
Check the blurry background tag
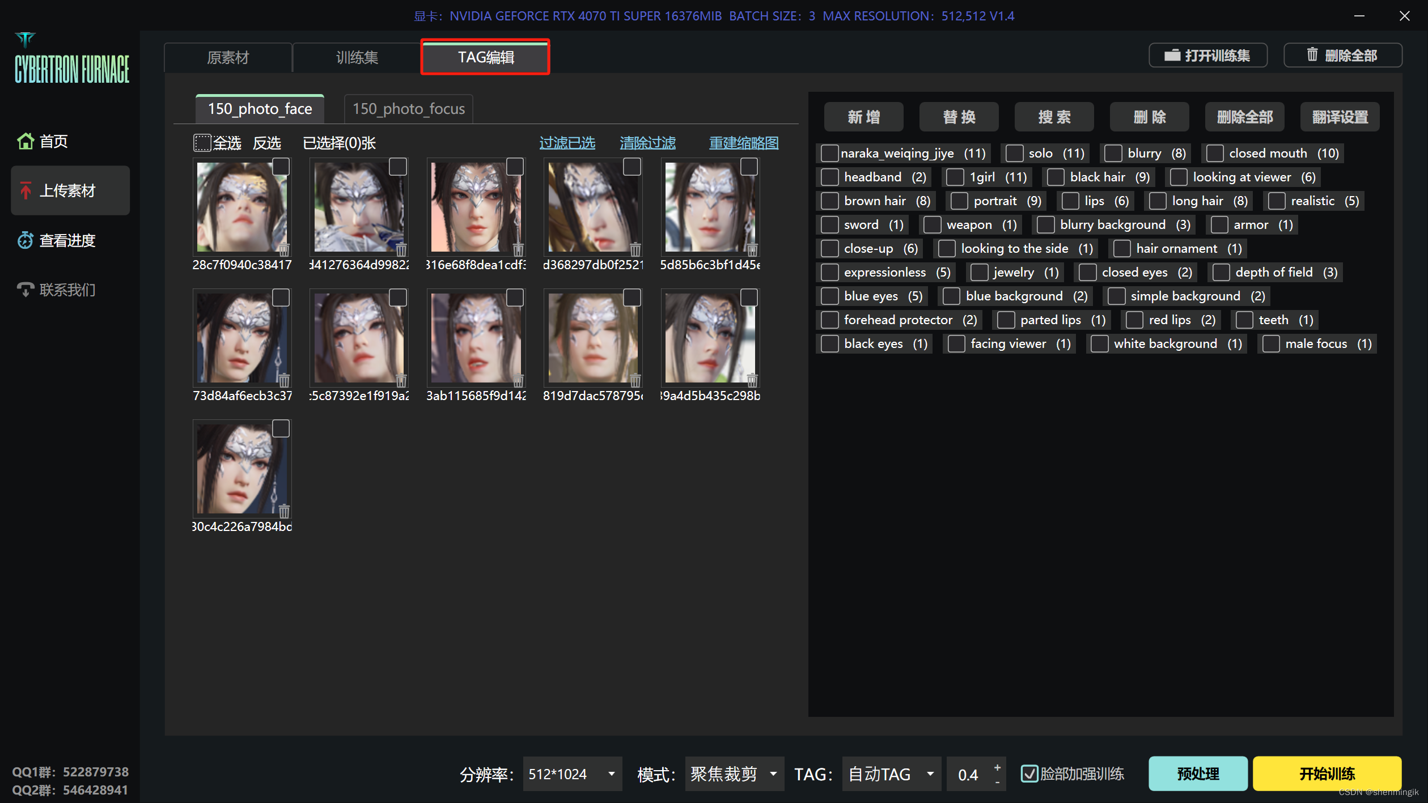pyautogui.click(x=1045, y=224)
